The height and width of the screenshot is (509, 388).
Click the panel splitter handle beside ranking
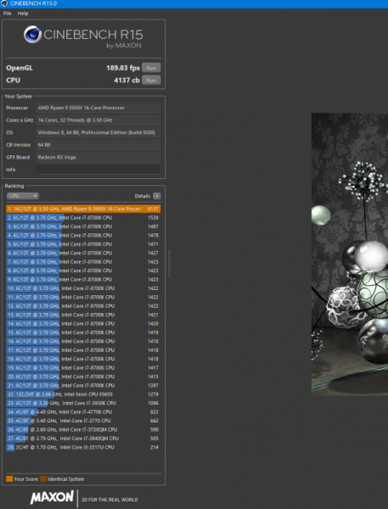[169, 263]
